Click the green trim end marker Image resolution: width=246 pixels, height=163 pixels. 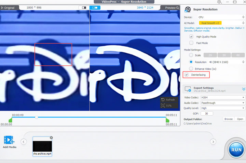coord(167,120)
